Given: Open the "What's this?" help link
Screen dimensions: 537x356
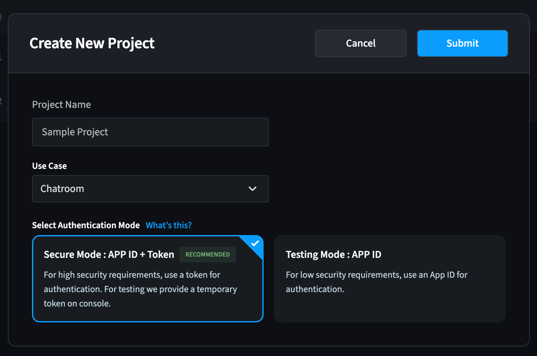Looking at the screenshot, I should (x=168, y=225).
